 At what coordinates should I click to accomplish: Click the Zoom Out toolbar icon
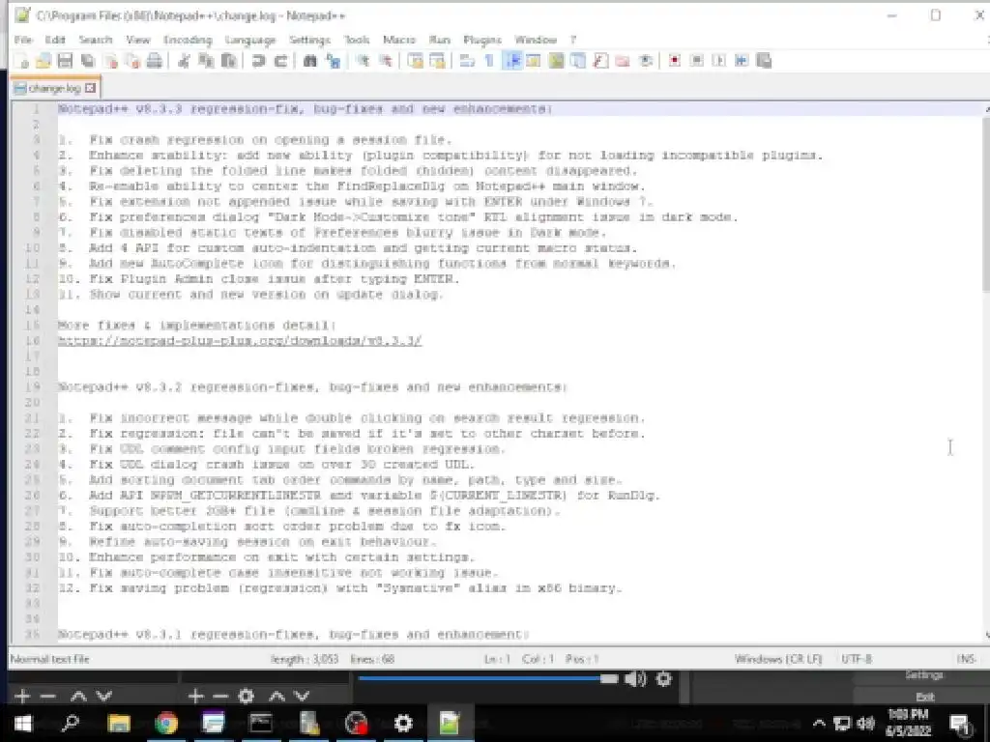[385, 61]
